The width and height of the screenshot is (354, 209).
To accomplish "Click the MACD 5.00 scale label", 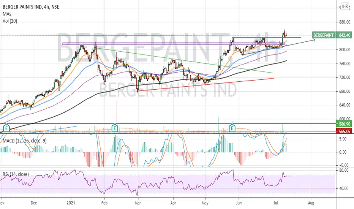I will point(343,139).
